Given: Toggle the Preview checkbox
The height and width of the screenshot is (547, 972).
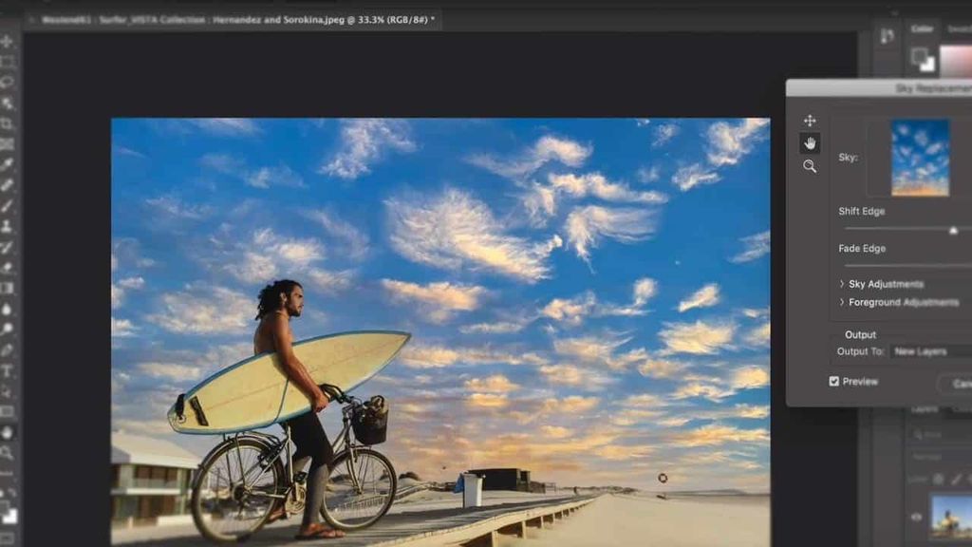Looking at the screenshot, I should (x=834, y=382).
